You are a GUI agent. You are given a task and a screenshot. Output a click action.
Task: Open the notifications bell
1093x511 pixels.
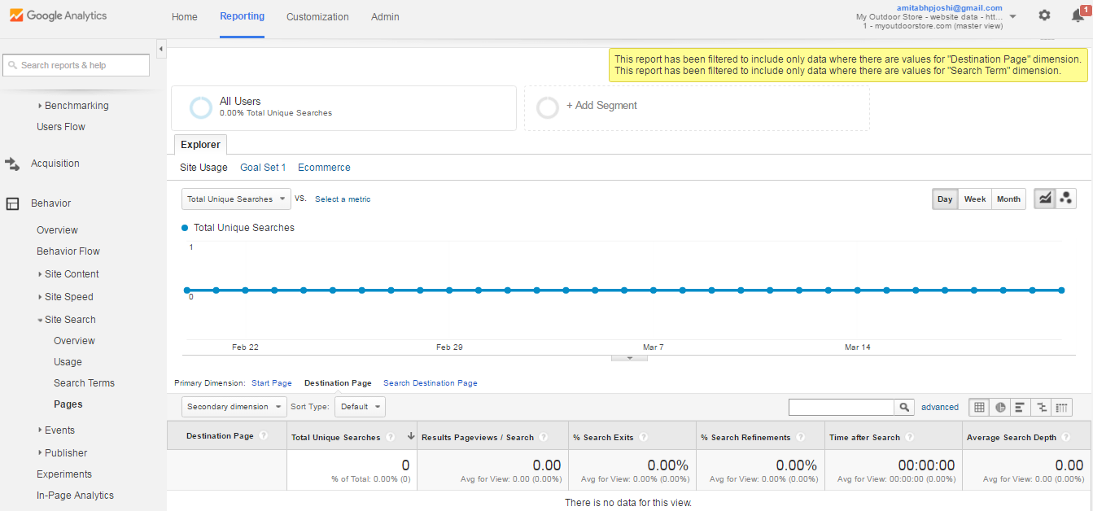[1078, 15]
